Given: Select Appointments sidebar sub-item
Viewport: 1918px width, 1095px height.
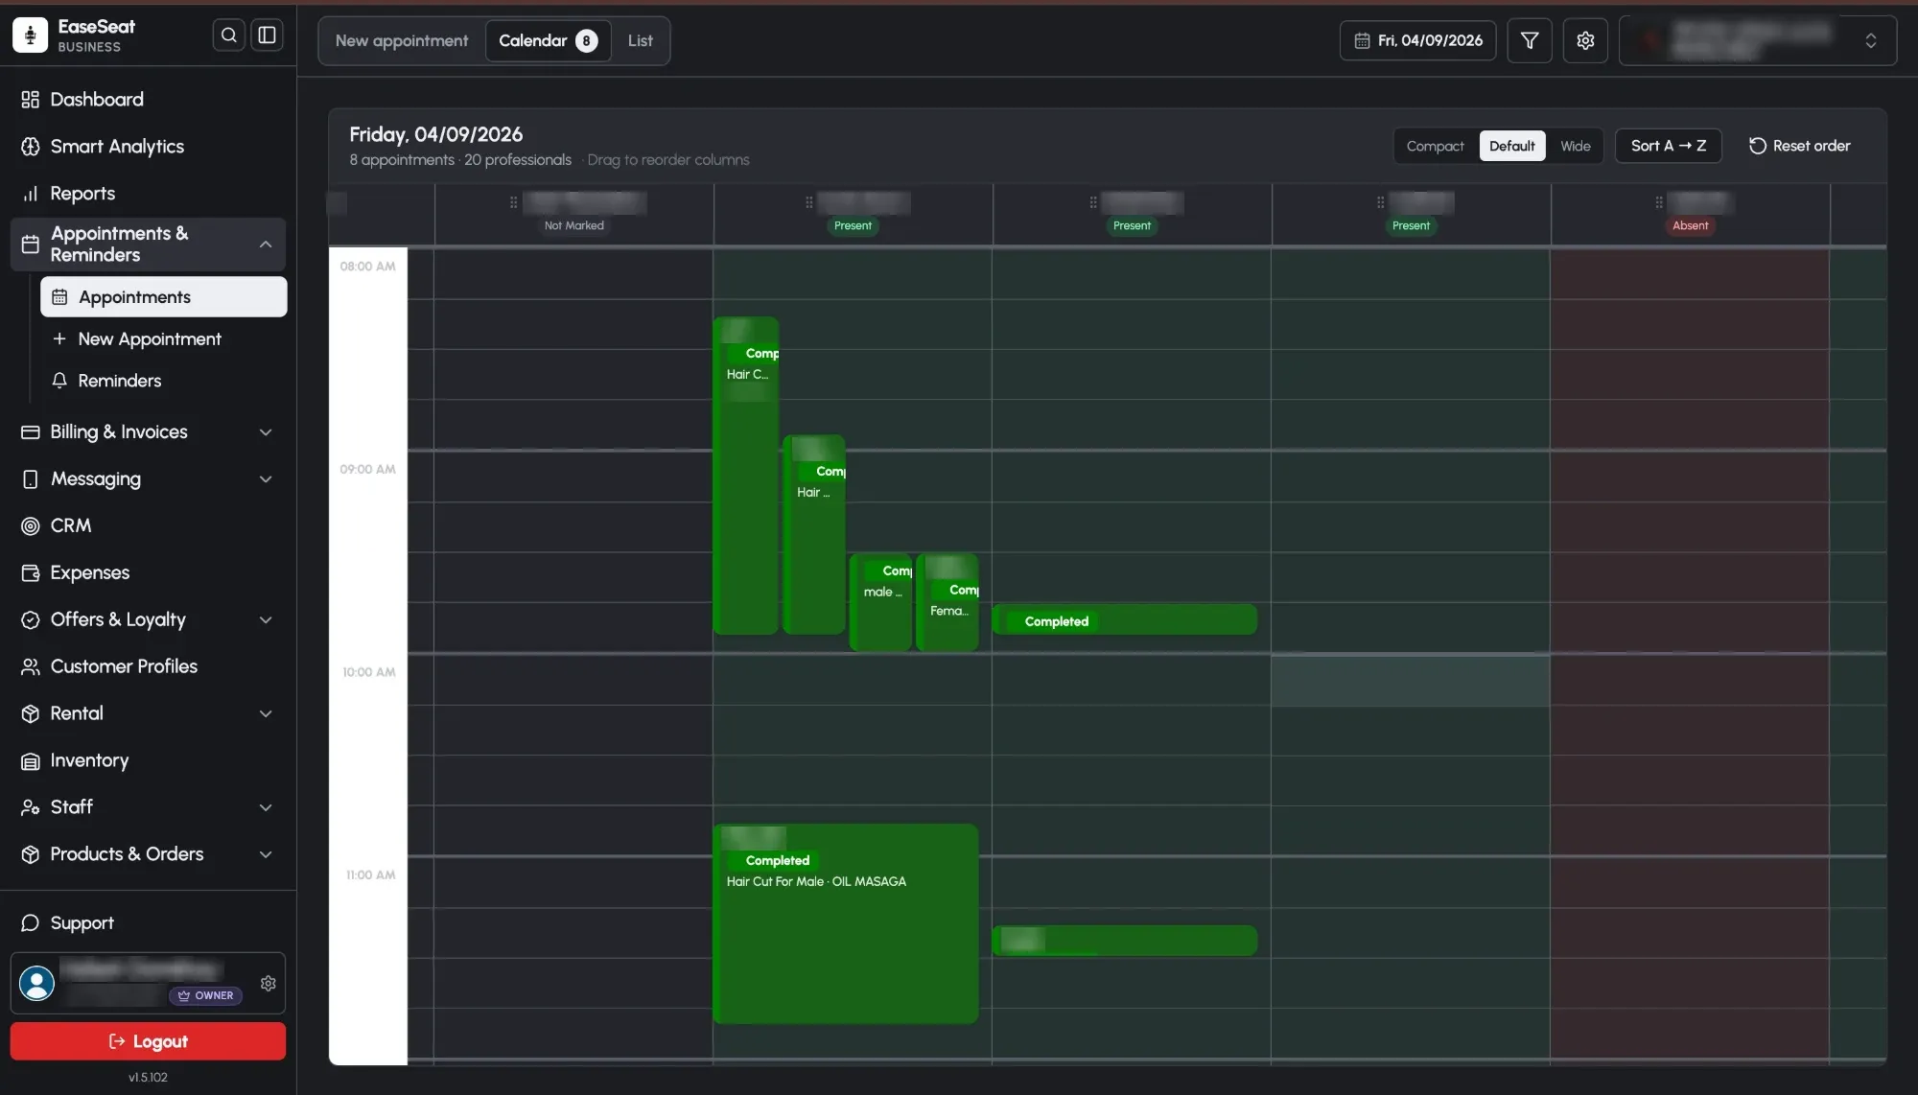Looking at the screenshot, I should [163, 297].
